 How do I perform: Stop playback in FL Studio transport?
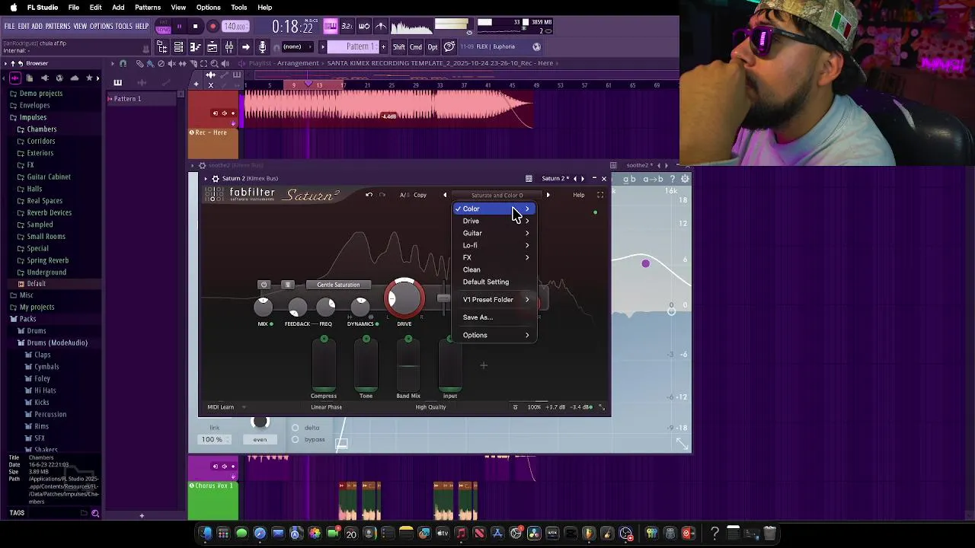tap(195, 26)
